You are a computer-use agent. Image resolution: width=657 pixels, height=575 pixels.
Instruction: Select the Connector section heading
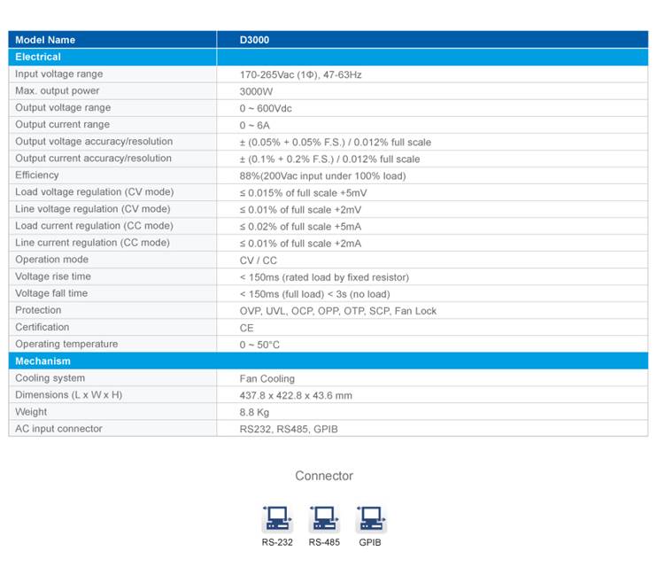[x=324, y=476]
